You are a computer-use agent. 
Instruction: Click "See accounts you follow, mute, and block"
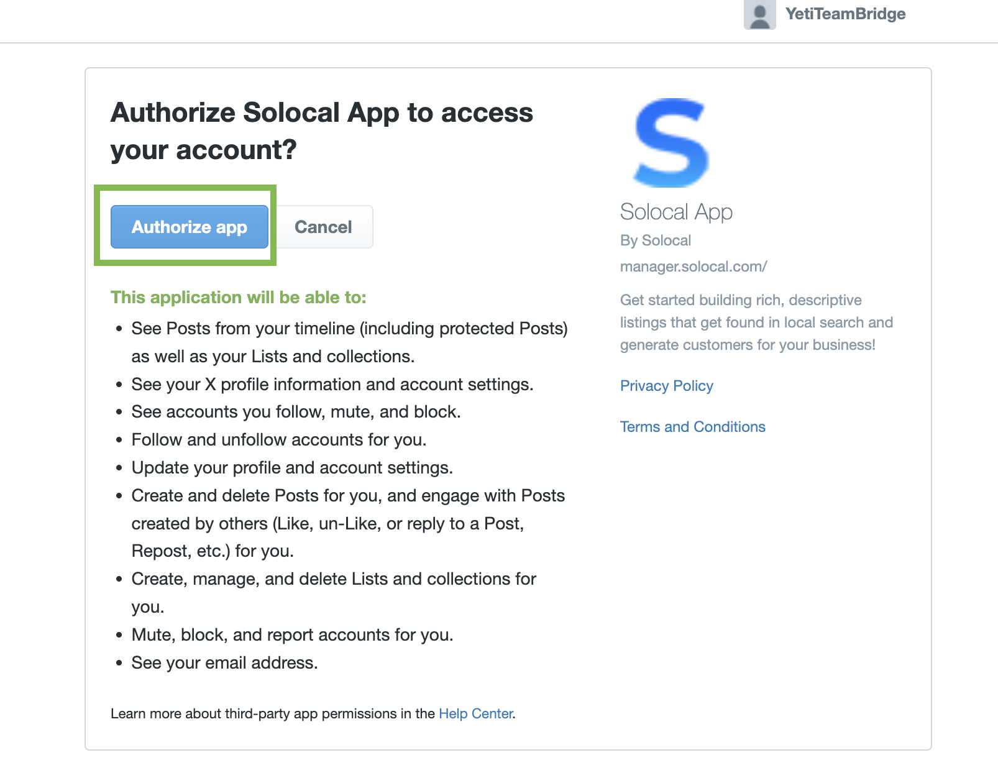296,412
